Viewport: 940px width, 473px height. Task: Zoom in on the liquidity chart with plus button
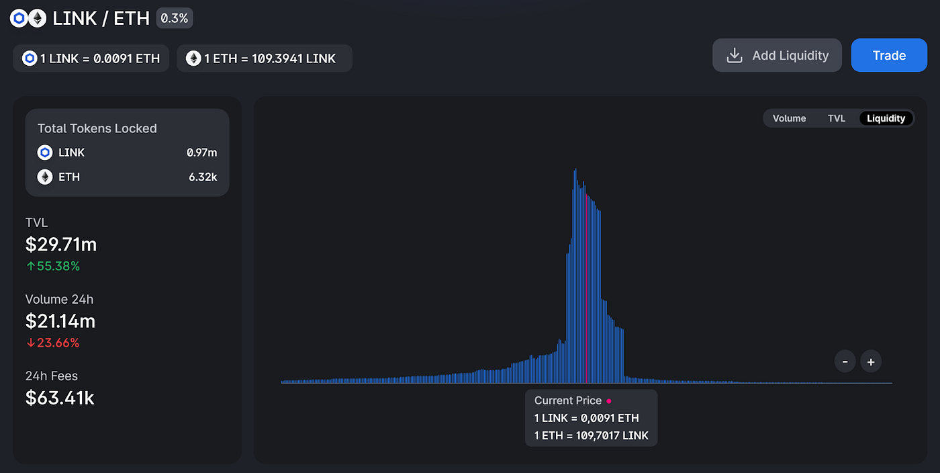[871, 361]
